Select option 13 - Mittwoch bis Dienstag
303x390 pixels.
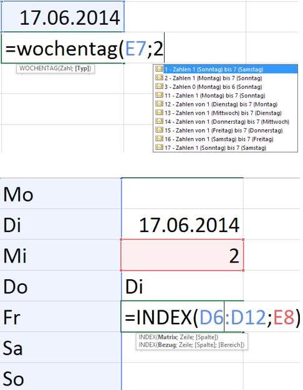coord(226,113)
